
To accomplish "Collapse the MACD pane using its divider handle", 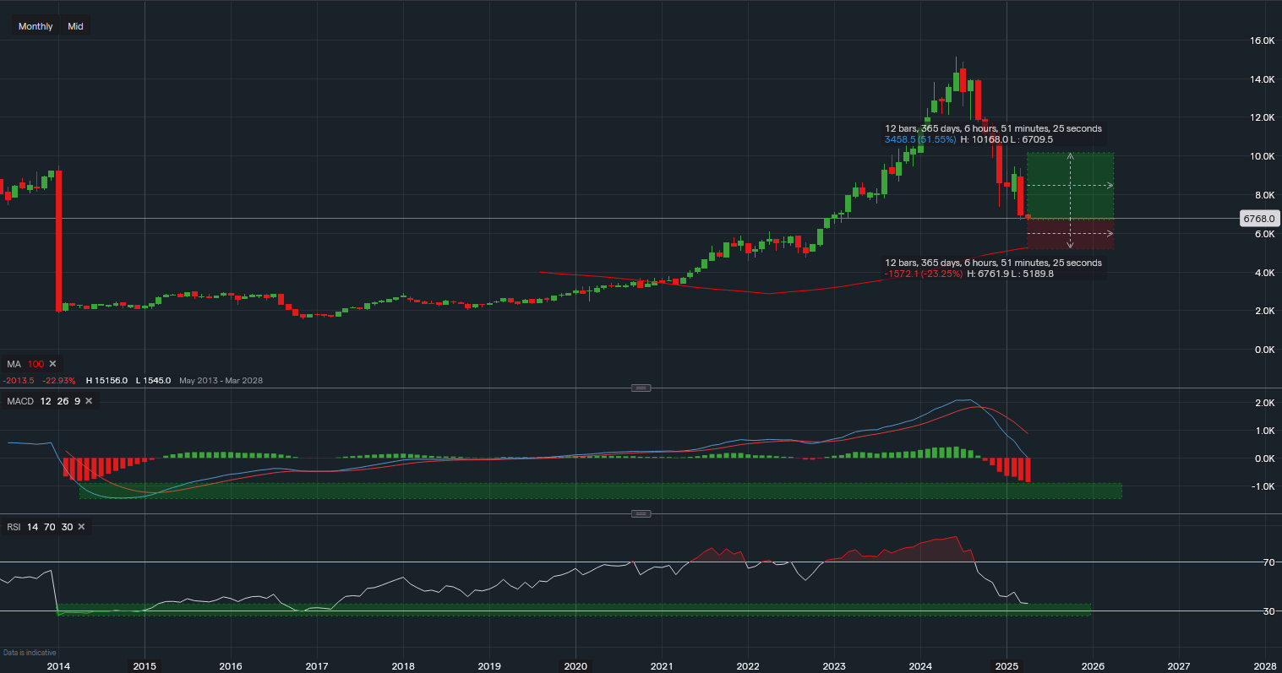I will [x=641, y=388].
